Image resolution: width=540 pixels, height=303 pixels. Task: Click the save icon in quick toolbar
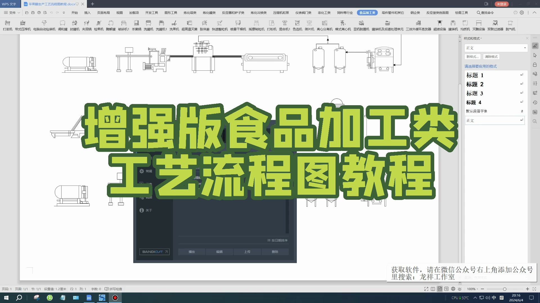coord(33,13)
